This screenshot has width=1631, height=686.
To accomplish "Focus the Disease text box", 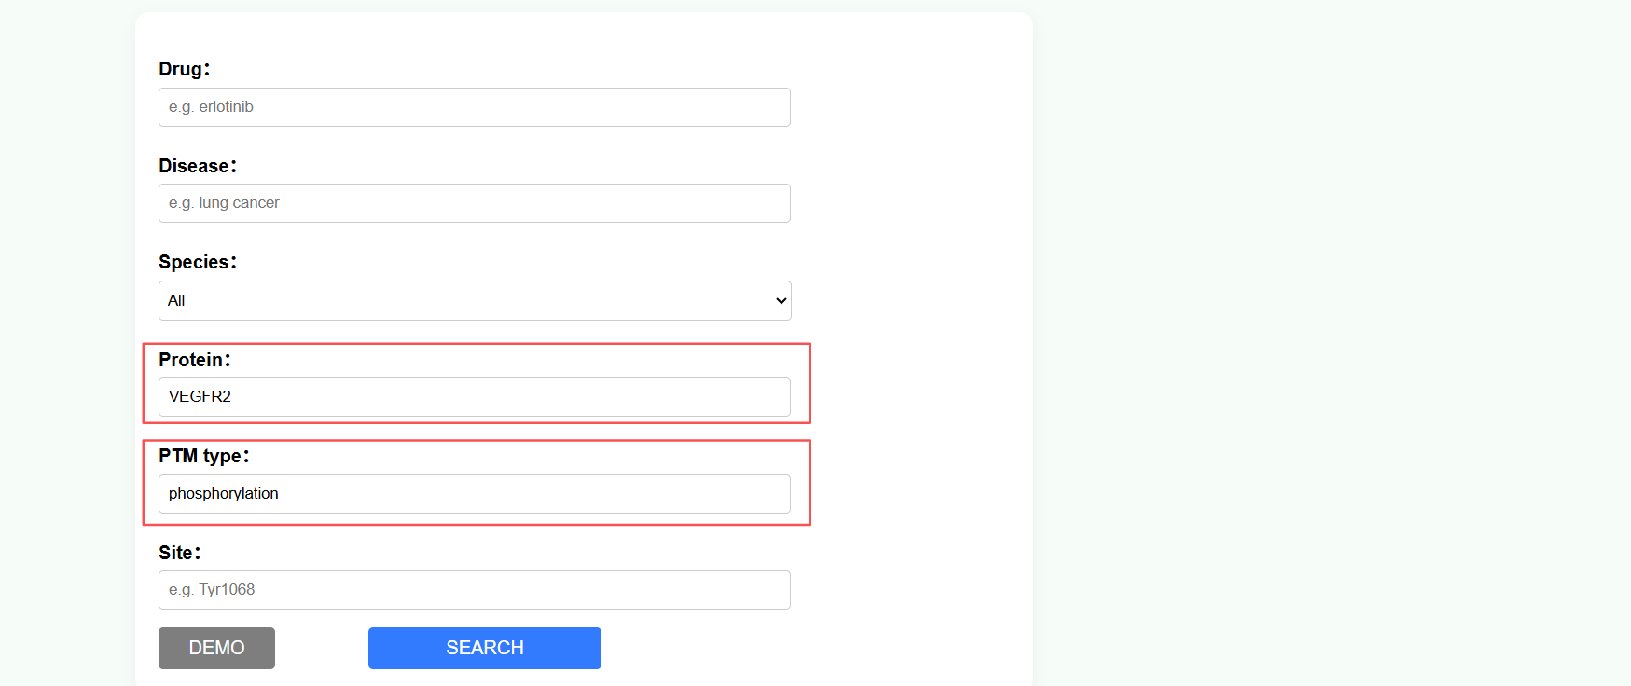I will [x=474, y=203].
